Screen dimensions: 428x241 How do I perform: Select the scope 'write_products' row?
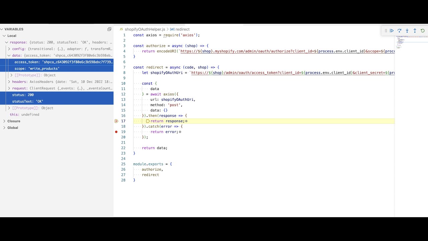pos(57,69)
